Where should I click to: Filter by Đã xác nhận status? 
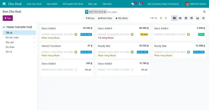click(x=12, y=37)
